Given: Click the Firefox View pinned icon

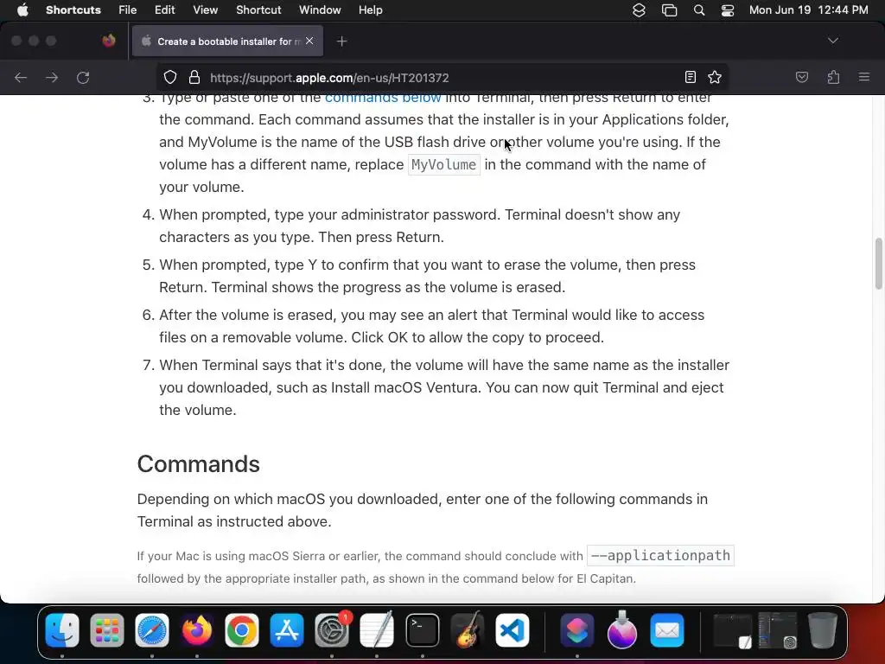Looking at the screenshot, I should (108, 41).
